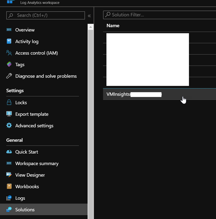Image resolution: width=216 pixels, height=219 pixels.
Task: Open the Workbooks menu item
Action: (27, 186)
